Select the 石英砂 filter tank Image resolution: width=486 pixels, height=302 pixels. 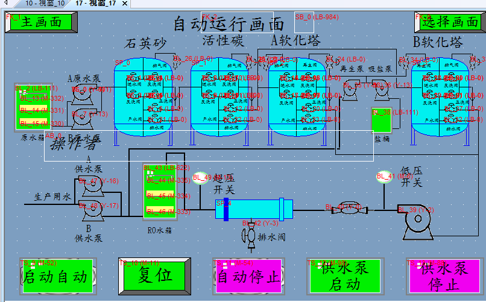(145, 95)
